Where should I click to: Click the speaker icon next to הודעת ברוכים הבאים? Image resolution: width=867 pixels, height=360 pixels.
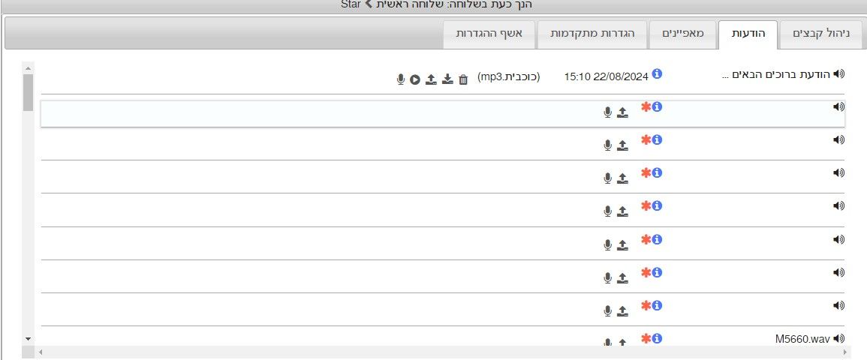click(x=838, y=73)
